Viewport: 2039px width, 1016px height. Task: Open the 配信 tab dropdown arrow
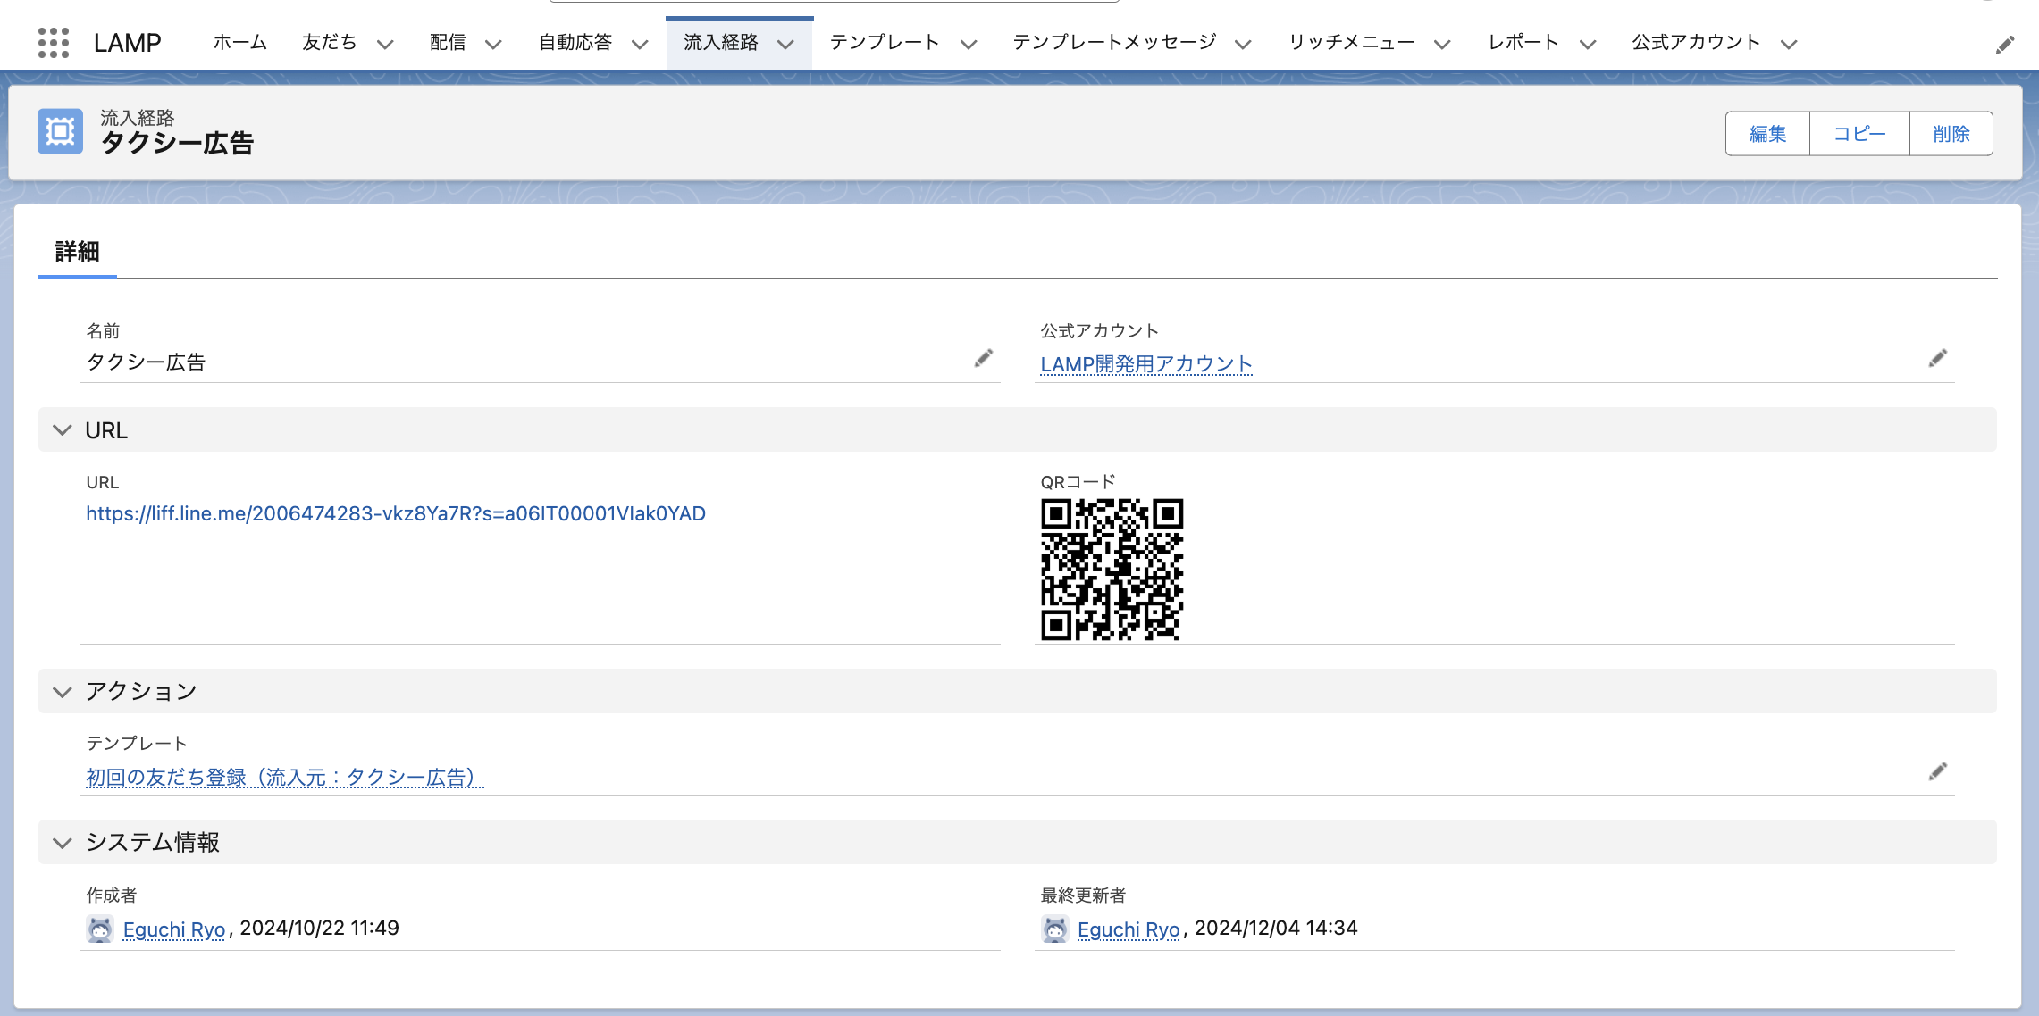pyautogui.click(x=493, y=44)
